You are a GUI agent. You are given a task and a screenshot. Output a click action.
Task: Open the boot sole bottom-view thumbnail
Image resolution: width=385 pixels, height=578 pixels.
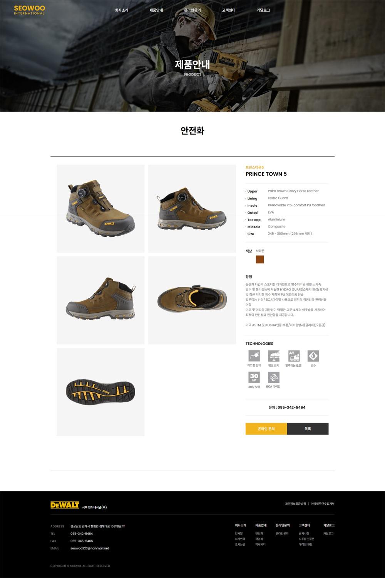click(x=100, y=392)
